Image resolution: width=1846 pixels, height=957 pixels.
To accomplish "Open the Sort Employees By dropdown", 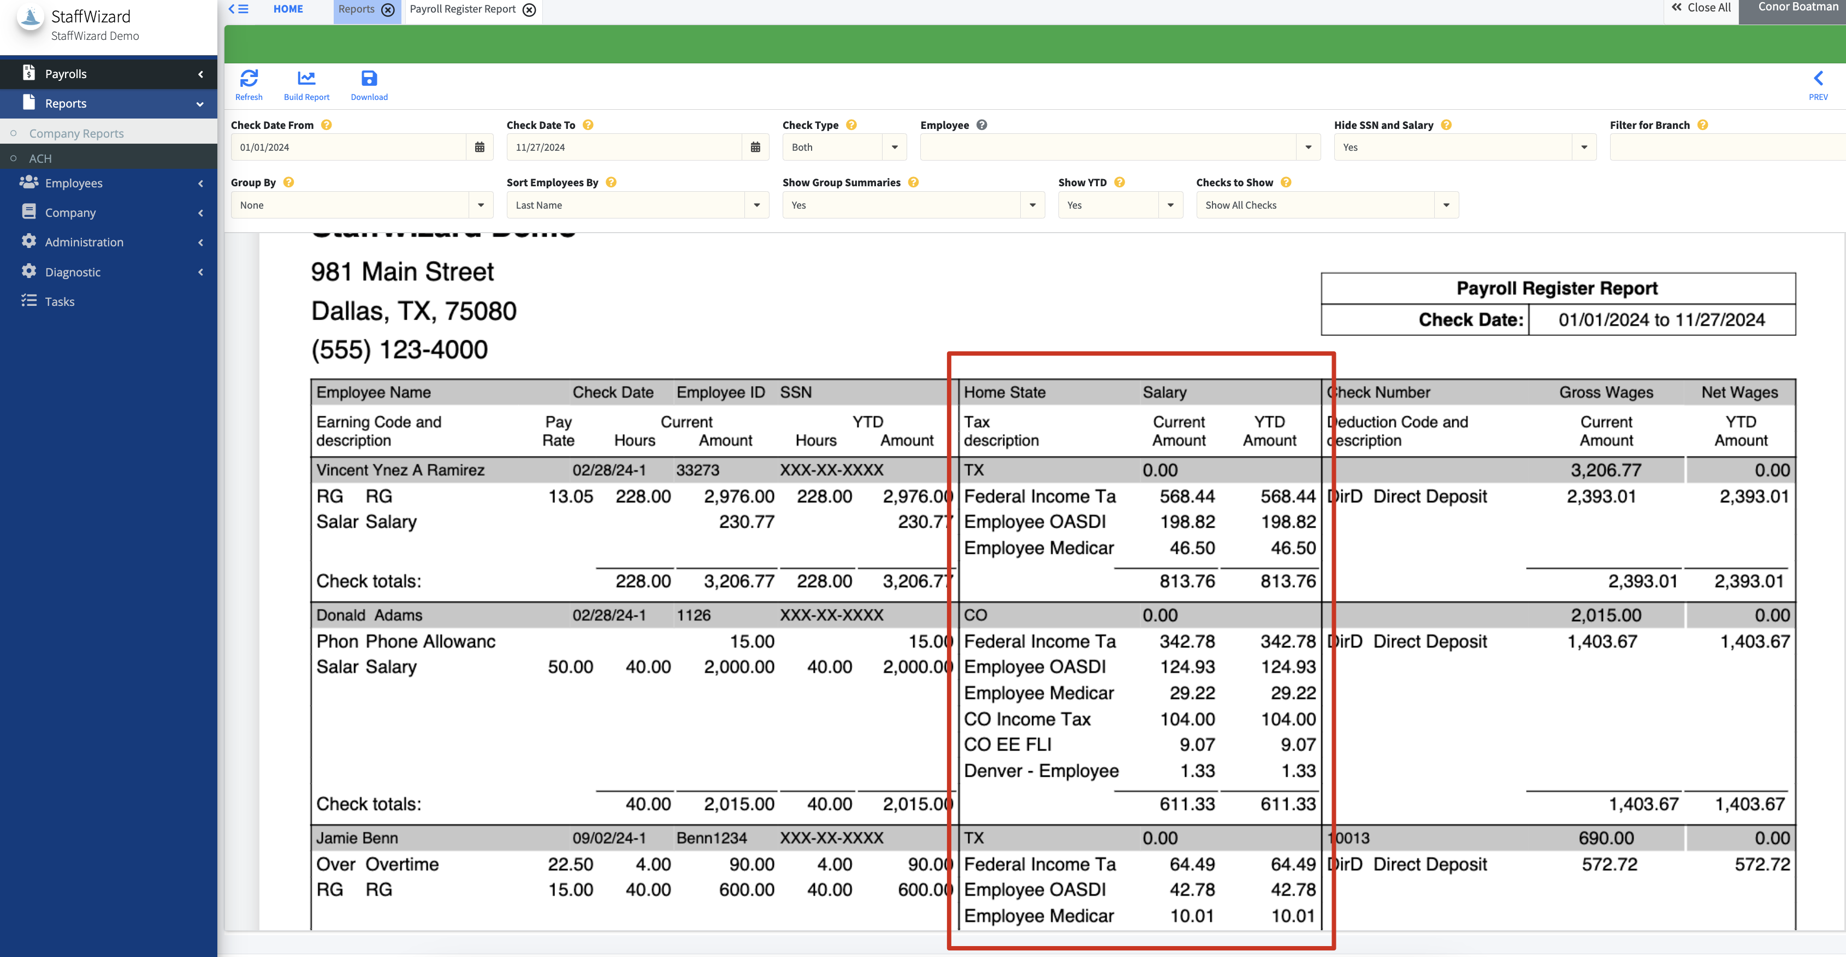I will [x=756, y=205].
